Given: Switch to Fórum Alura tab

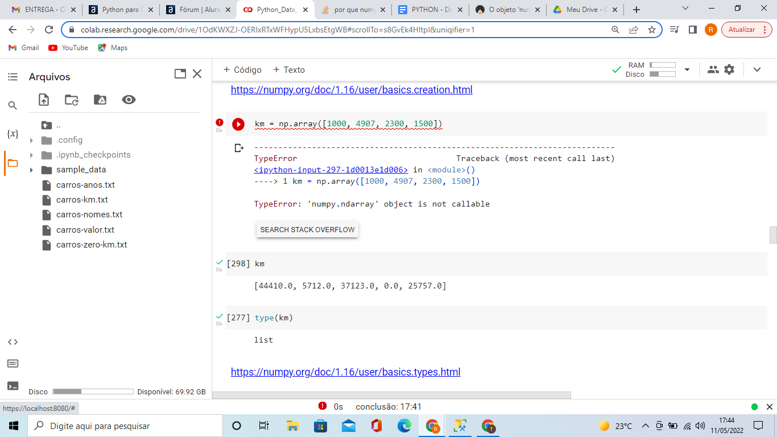Looking at the screenshot, I should pyautogui.click(x=199, y=10).
